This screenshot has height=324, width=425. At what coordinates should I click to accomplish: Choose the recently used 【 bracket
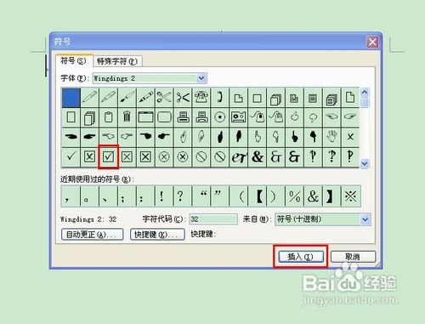coord(257,196)
